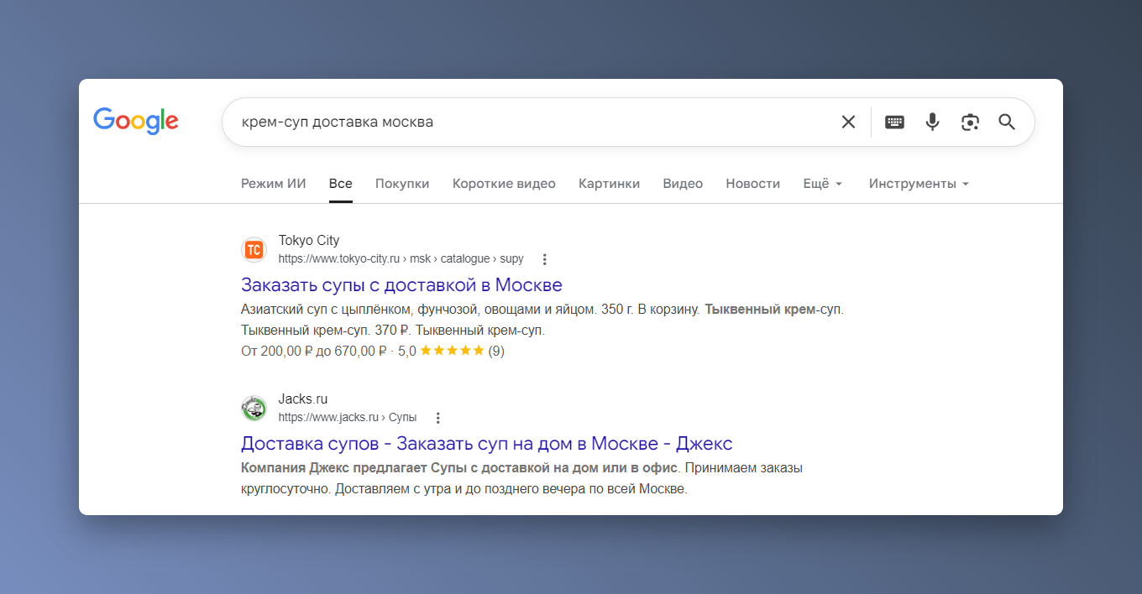Submit search with the magnifier icon
1142x594 pixels.
pyautogui.click(x=1007, y=122)
